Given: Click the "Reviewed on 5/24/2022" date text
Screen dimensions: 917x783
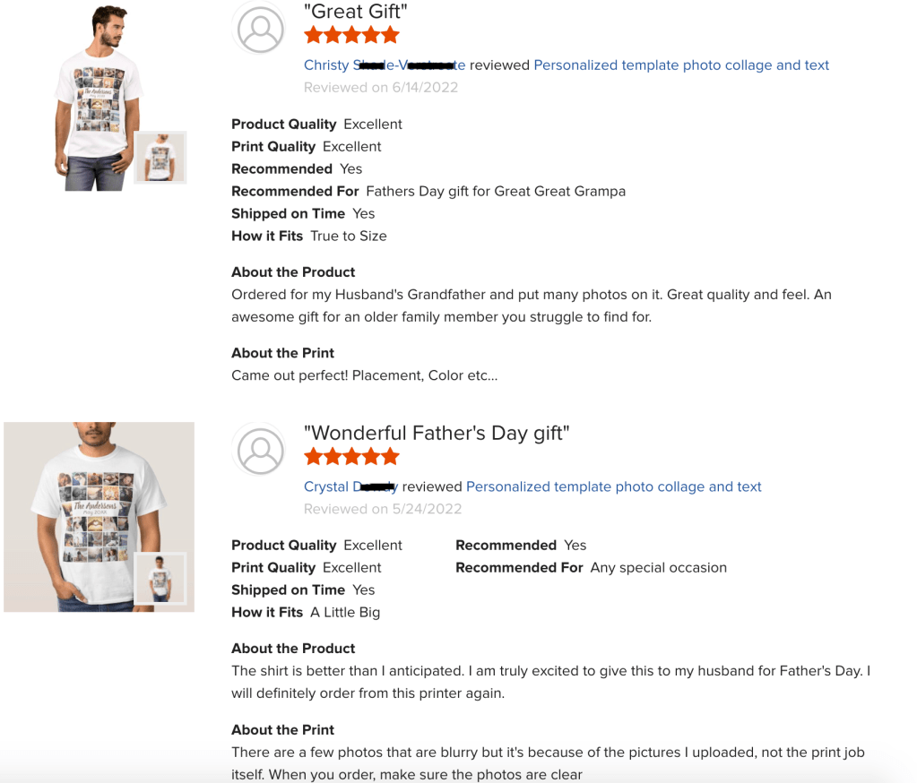Looking at the screenshot, I should tap(383, 509).
